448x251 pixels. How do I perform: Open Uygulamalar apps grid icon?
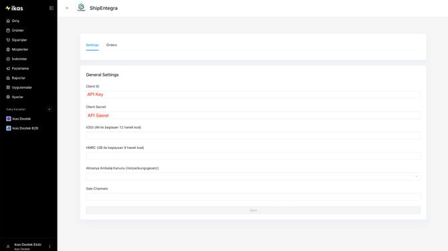(x=8, y=87)
